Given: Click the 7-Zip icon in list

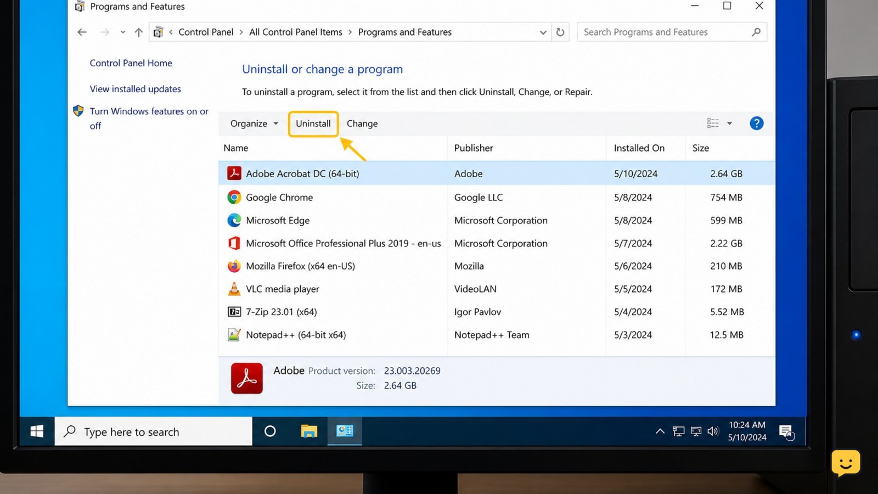Looking at the screenshot, I should click(x=234, y=312).
